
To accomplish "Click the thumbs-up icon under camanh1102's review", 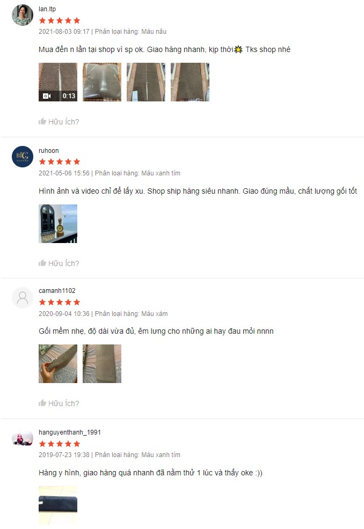I will click(x=42, y=403).
